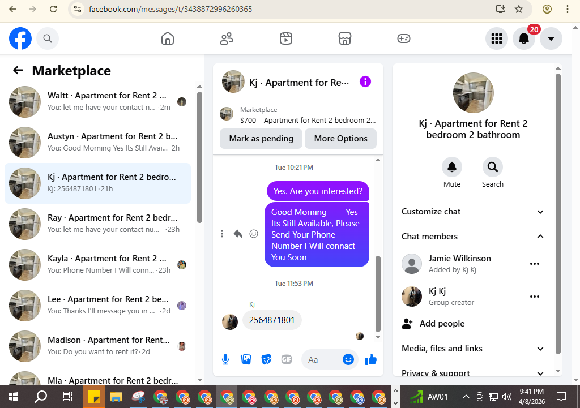
Task: Open Ray apartment conversation
Action: coord(97,224)
